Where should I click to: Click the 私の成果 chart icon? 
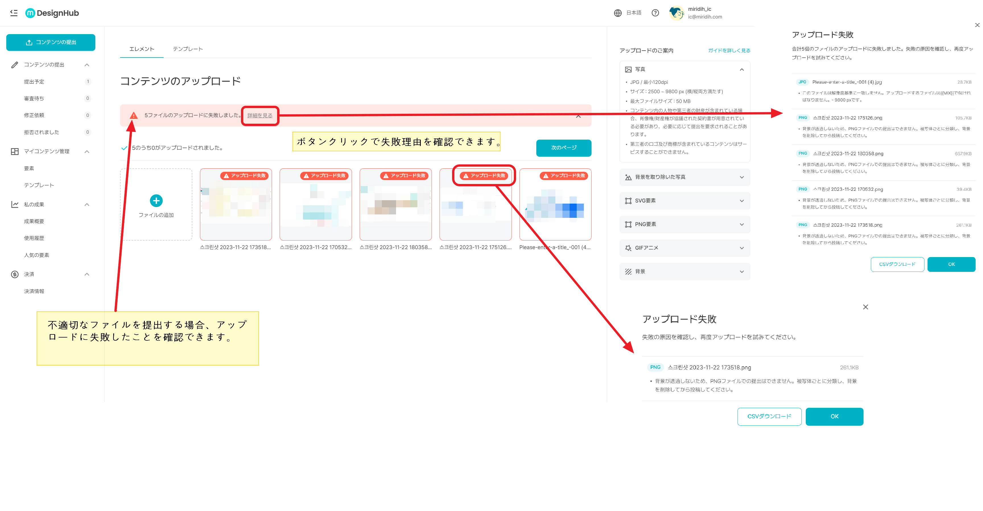[15, 204]
